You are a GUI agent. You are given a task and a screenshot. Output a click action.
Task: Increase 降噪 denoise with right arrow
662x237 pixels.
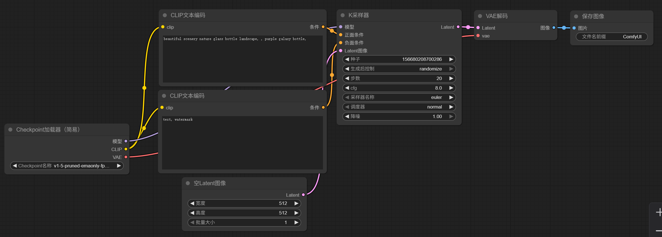[x=451, y=116]
